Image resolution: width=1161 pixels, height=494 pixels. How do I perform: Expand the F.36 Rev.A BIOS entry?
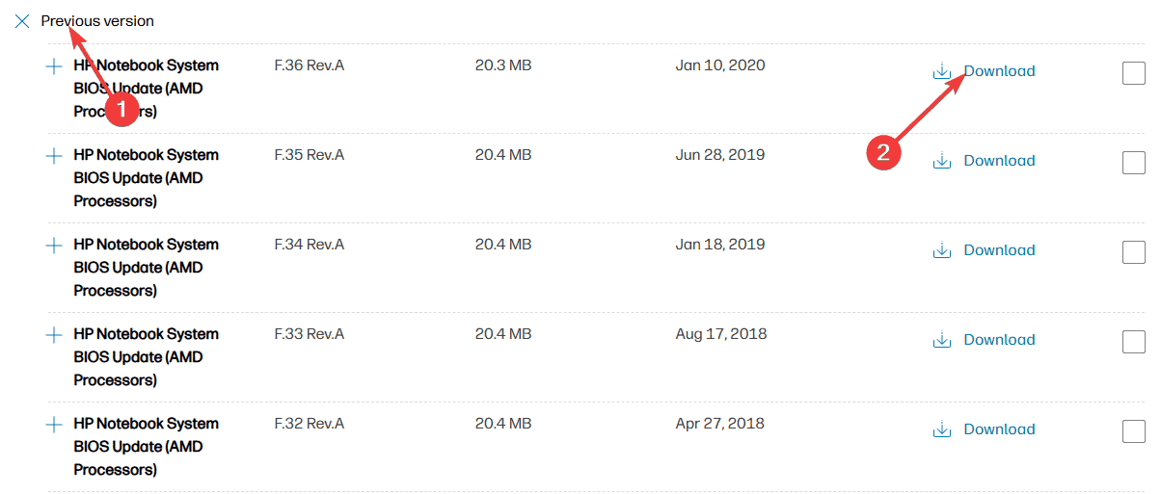tap(54, 66)
